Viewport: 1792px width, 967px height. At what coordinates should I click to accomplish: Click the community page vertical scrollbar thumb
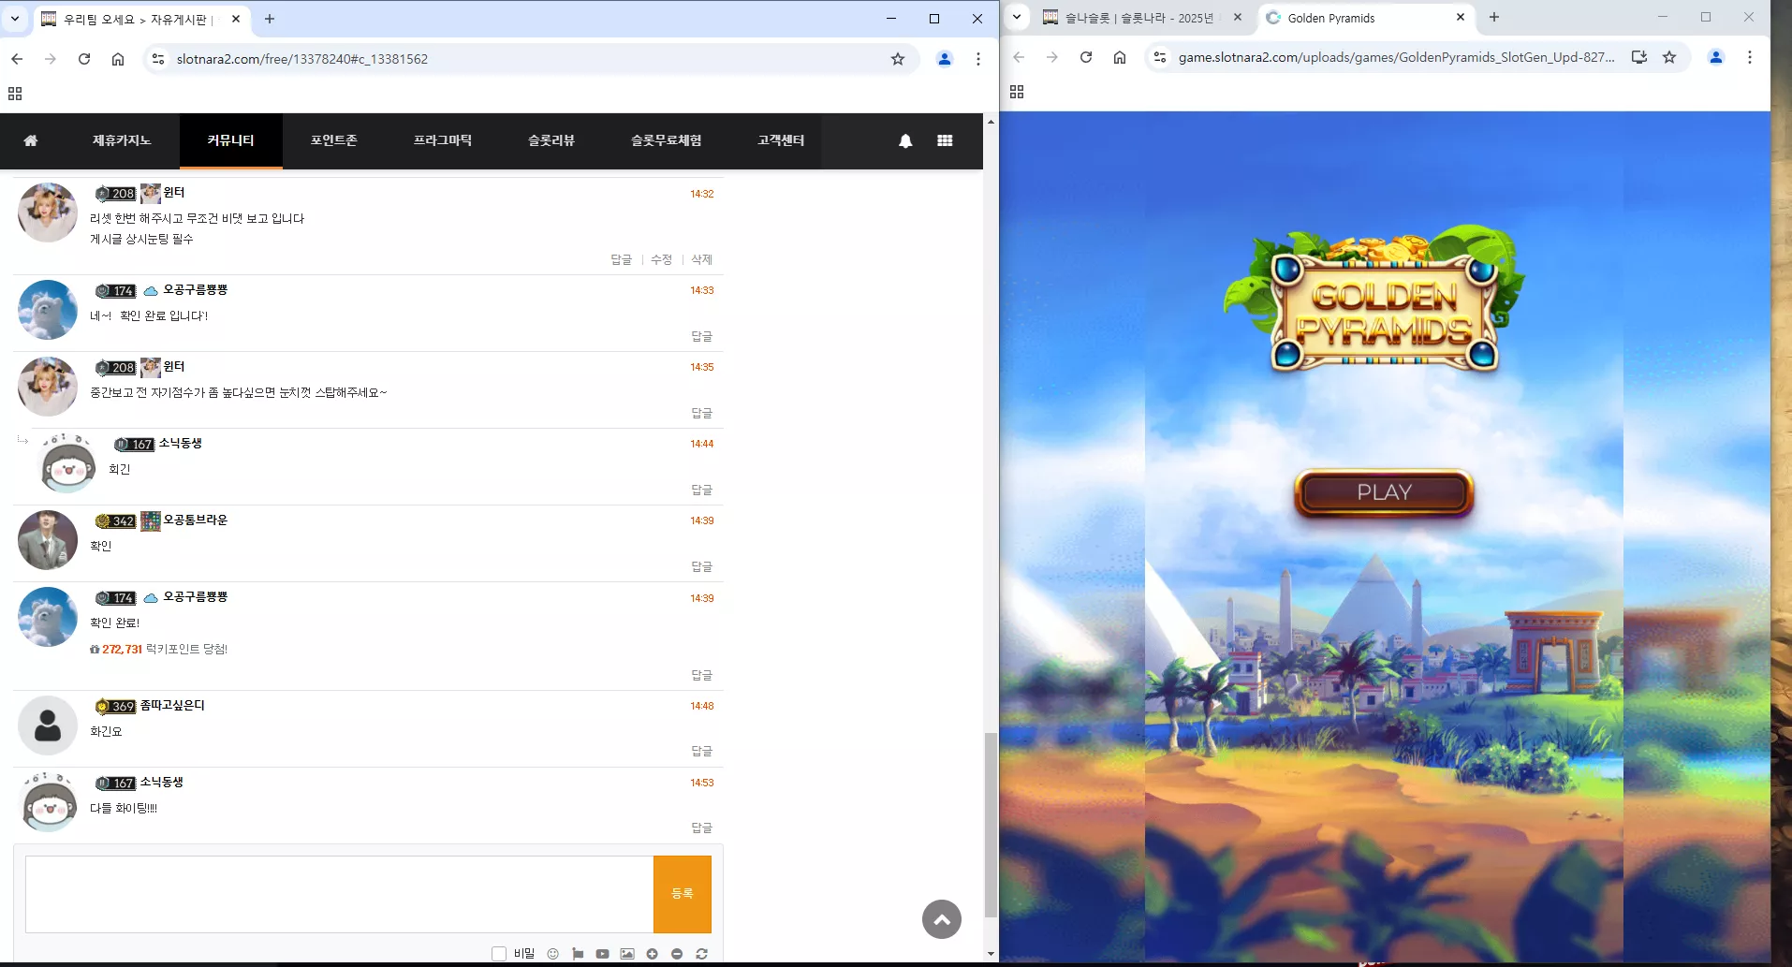point(991,825)
